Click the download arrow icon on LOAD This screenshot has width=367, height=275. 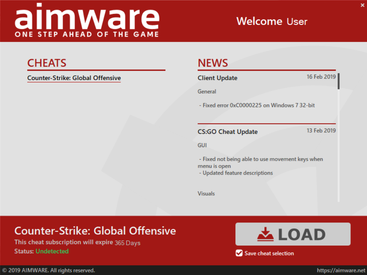pyautogui.click(x=265, y=234)
